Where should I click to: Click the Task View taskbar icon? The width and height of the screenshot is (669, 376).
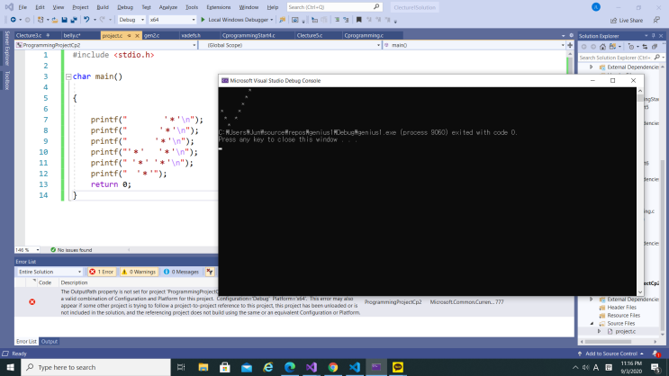coord(181,367)
